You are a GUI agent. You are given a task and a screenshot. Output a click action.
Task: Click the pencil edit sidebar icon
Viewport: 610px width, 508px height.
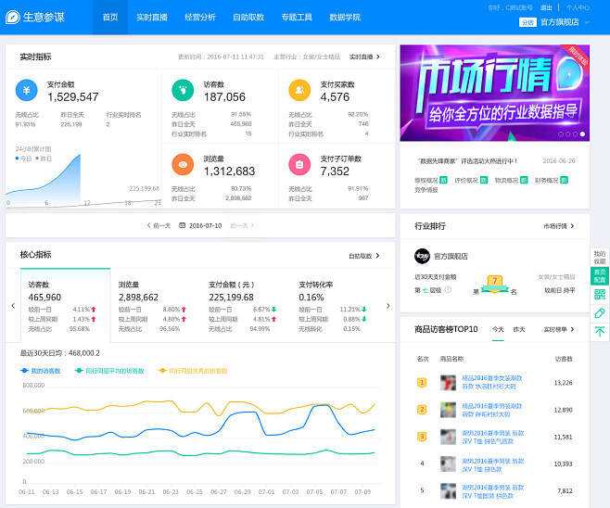tap(599, 313)
